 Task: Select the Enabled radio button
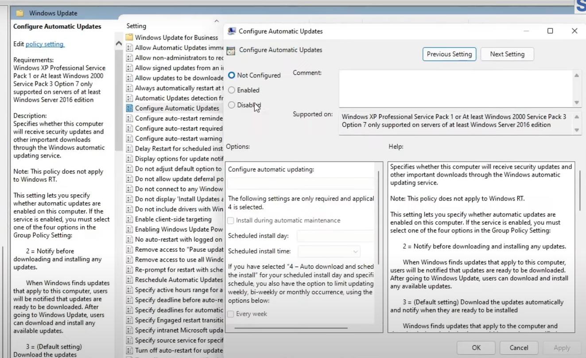tap(231, 90)
